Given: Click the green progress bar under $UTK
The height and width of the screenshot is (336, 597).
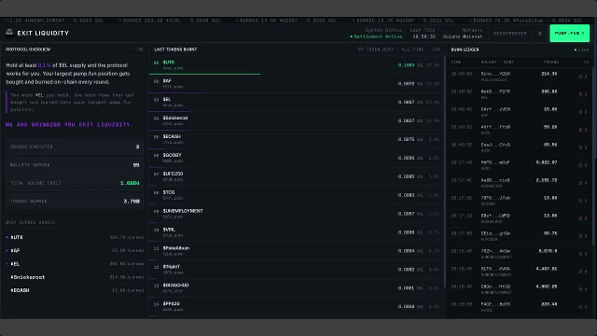Looking at the screenshot, I should 205,74.
